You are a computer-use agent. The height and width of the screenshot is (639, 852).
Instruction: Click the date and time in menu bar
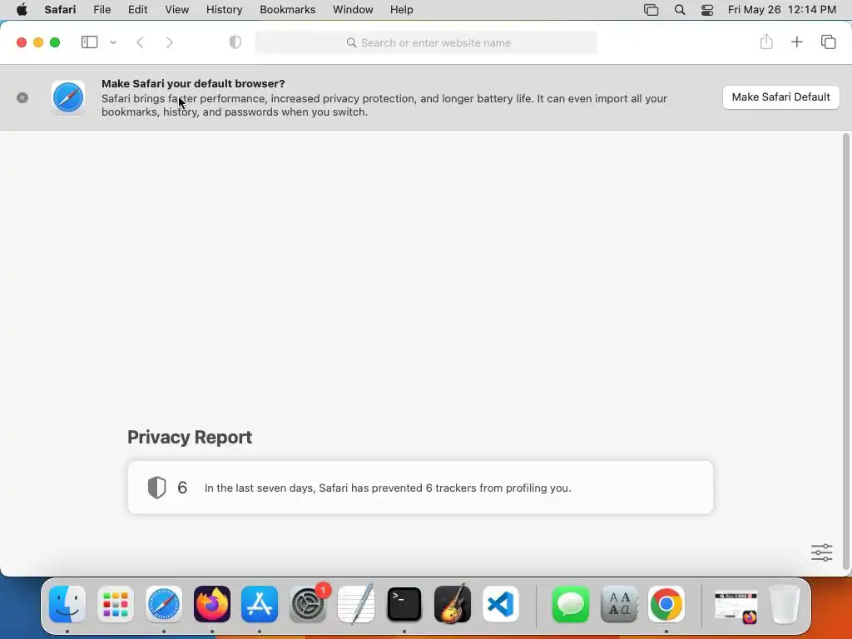coord(782,10)
